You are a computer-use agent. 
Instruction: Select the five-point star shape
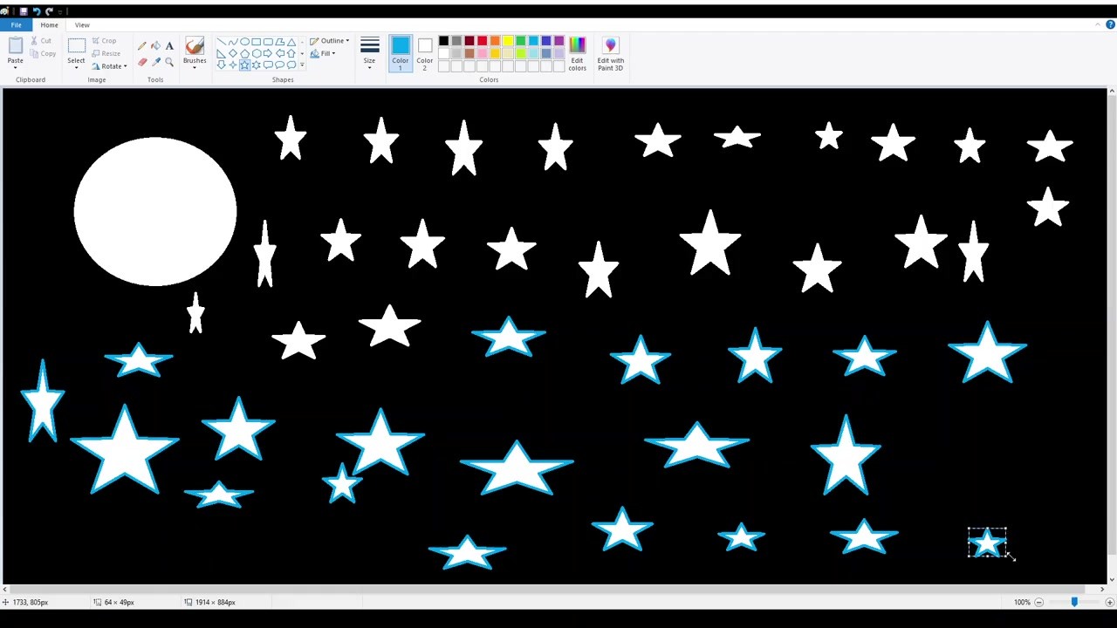tap(244, 65)
